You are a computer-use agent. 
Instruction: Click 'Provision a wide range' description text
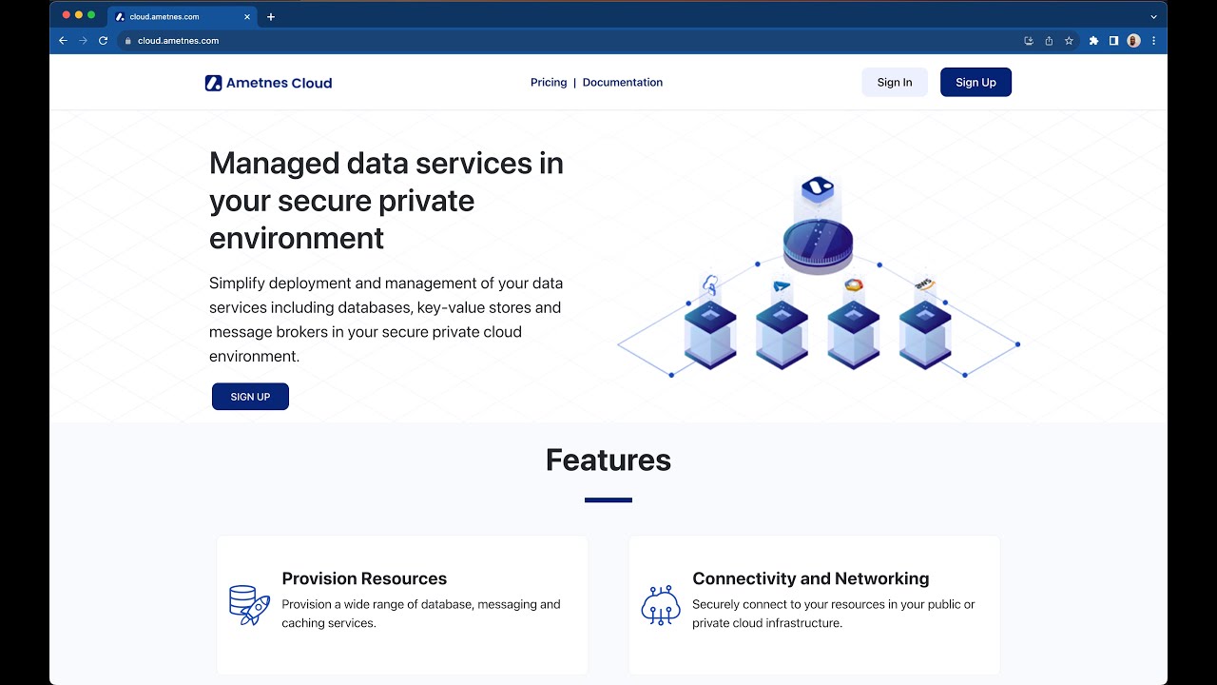[421, 614]
